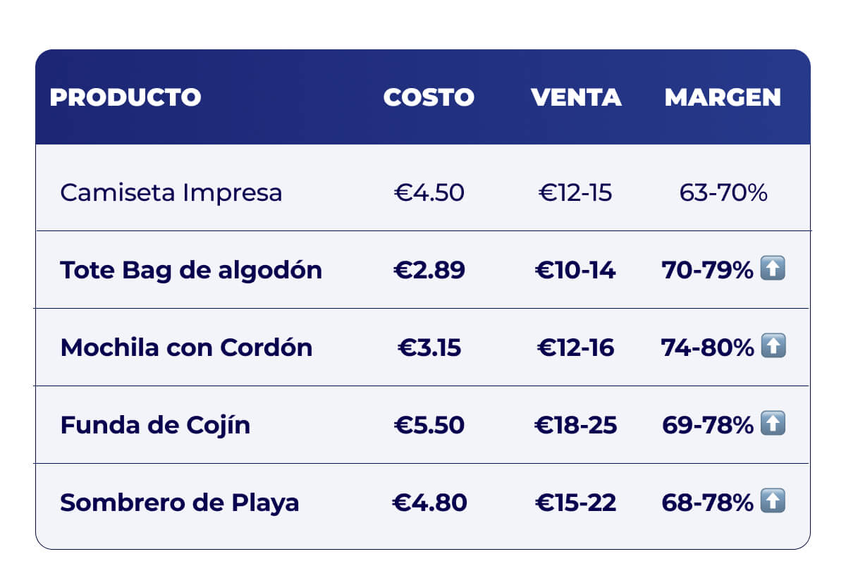
Task: Click the COSTO column header
Action: point(429,97)
